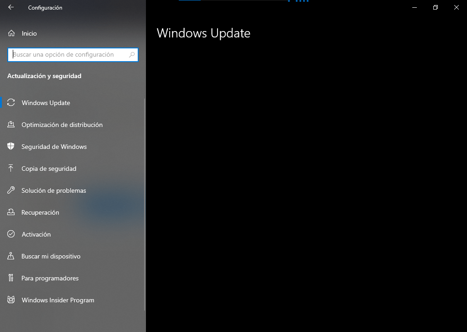Open the Inicio label
467x332 pixels.
click(29, 33)
